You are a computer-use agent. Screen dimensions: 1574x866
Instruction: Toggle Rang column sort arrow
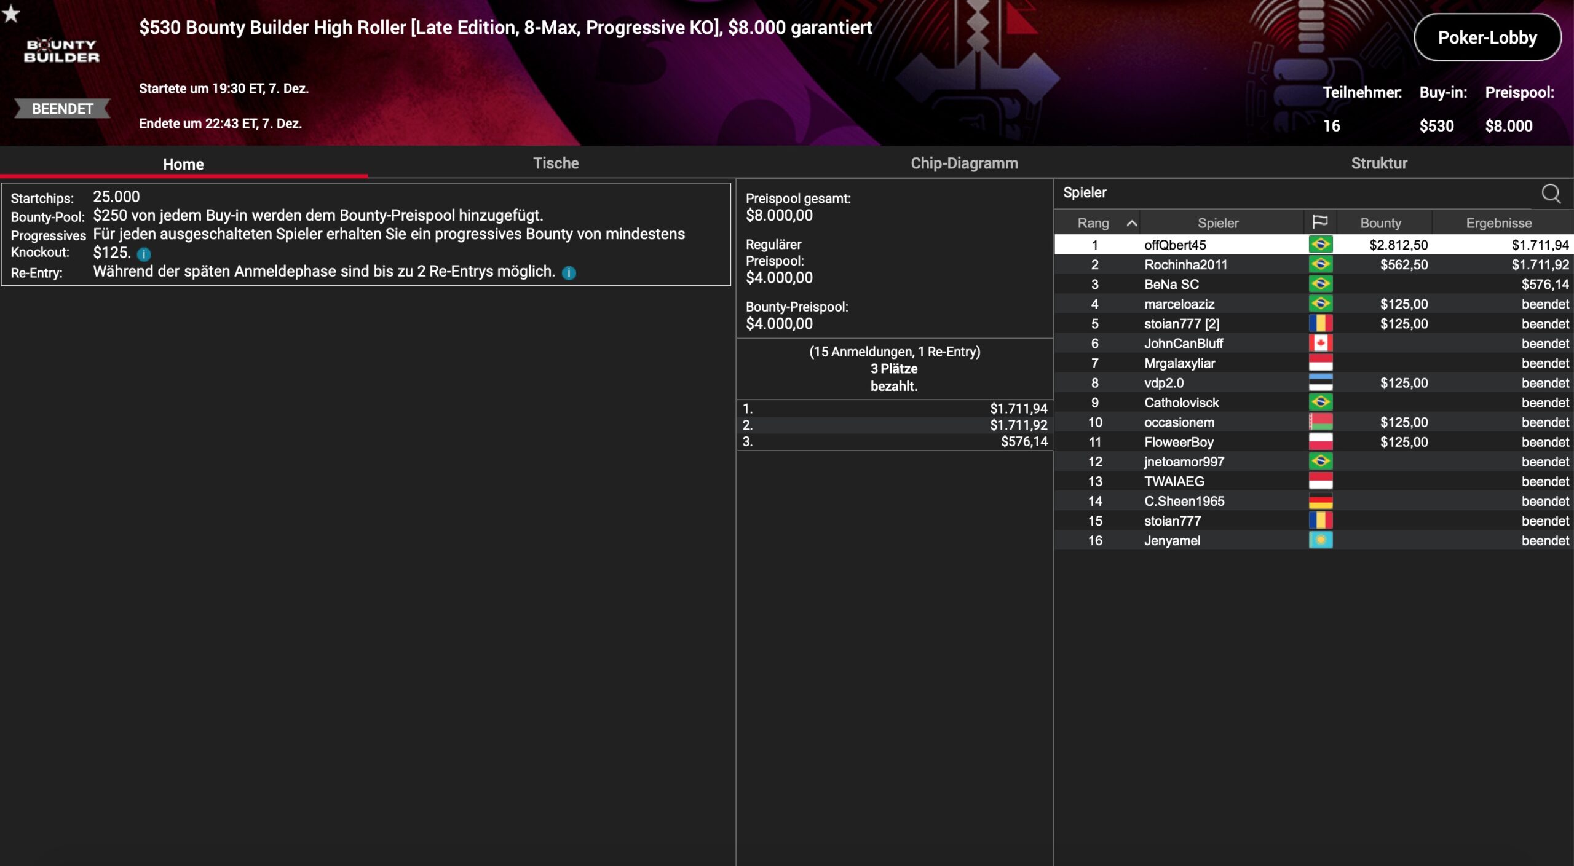[1131, 223]
